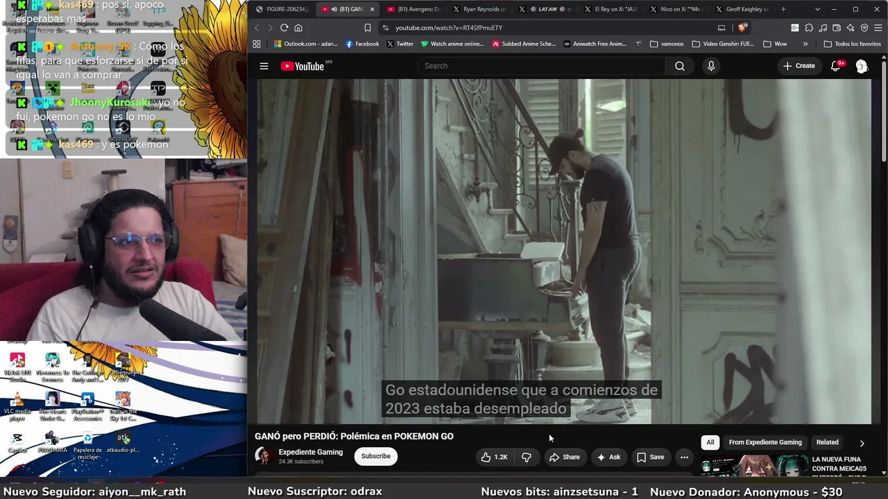The image size is (888, 499).
Task: Open the Expediente Gaming channel avatar
Action: [263, 455]
